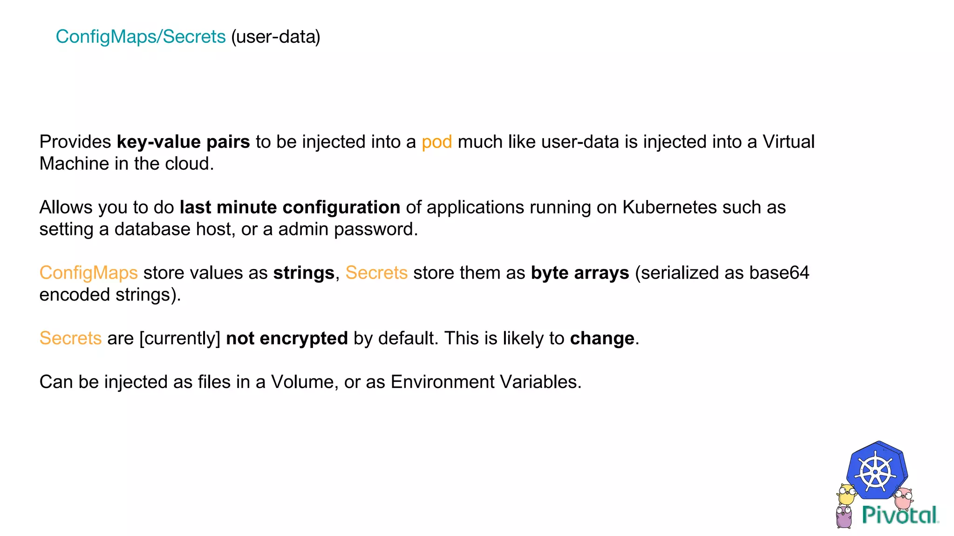Click the green Pivotal logo text

(x=900, y=516)
